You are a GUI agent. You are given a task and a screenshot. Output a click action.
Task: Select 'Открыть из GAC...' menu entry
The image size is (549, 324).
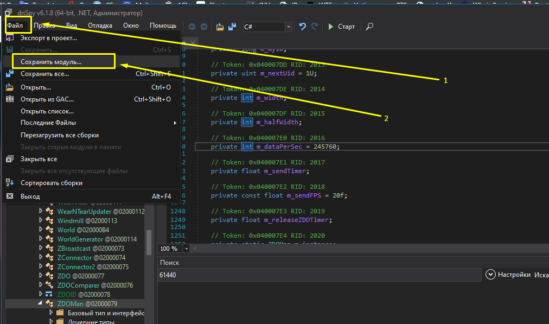pos(47,99)
